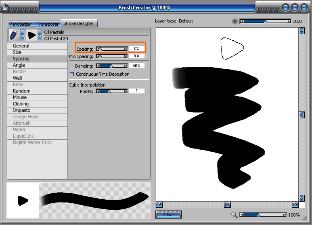Image resolution: width=312 pixels, height=225 pixels.
Task: Open the Size settings section
Action: pos(37,52)
